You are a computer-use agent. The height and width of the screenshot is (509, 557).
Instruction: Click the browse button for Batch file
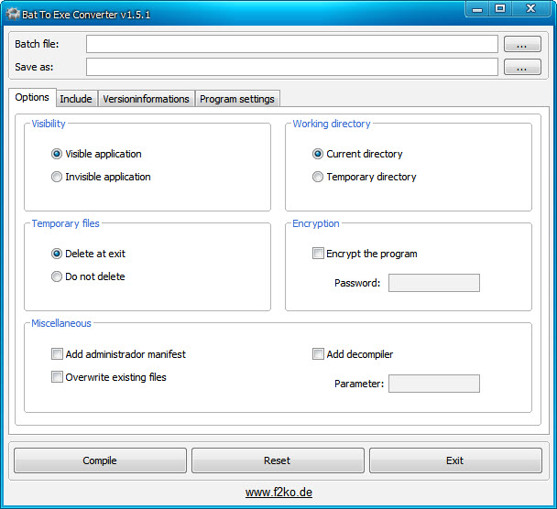click(x=521, y=44)
